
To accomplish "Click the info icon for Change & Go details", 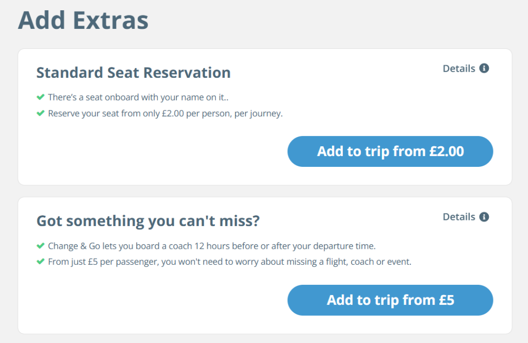I will coord(484,217).
